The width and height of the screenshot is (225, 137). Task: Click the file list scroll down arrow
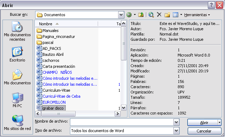click(x=124, y=108)
